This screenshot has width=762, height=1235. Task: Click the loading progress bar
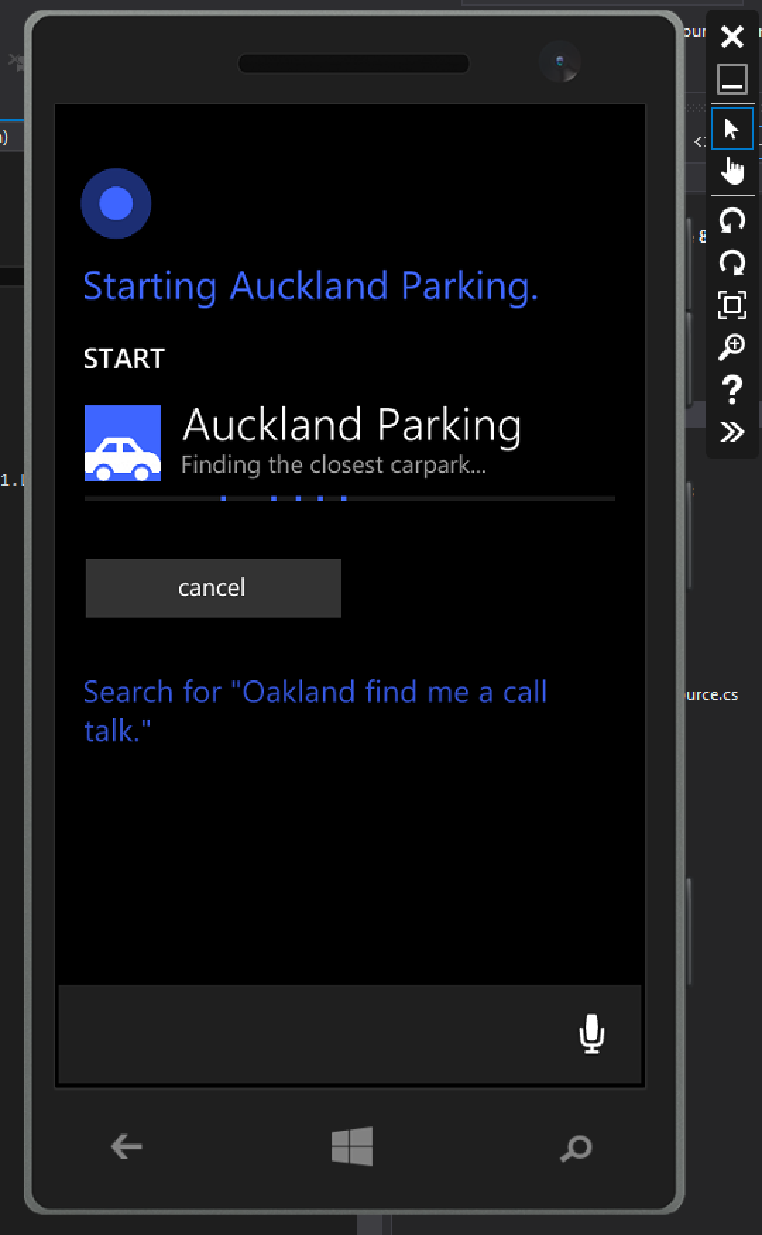click(x=350, y=498)
